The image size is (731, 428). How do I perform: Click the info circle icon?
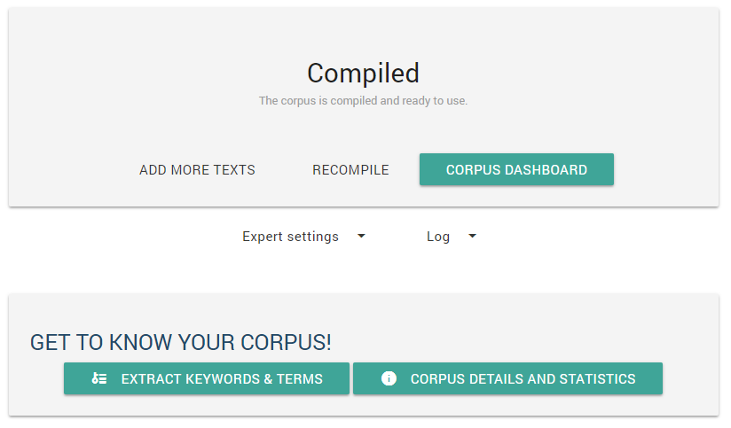click(389, 378)
